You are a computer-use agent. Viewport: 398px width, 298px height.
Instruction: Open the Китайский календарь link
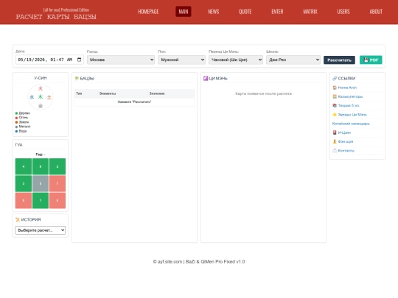tap(351, 124)
